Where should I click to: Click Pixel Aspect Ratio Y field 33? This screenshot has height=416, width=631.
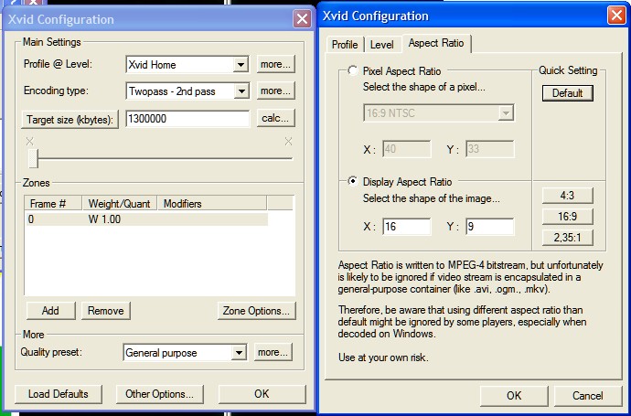(490, 149)
